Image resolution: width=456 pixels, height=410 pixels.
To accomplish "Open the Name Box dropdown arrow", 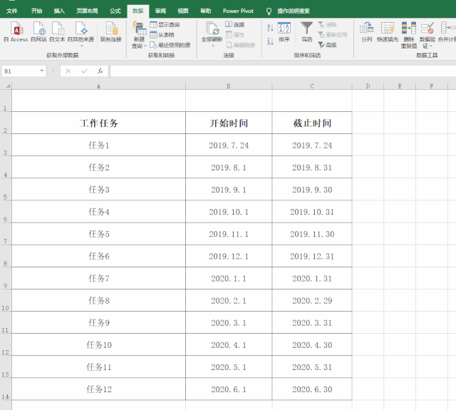I will coord(43,71).
